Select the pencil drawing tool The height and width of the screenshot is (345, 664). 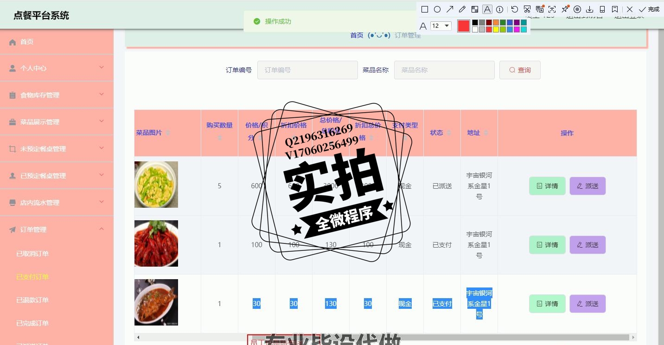point(462,9)
